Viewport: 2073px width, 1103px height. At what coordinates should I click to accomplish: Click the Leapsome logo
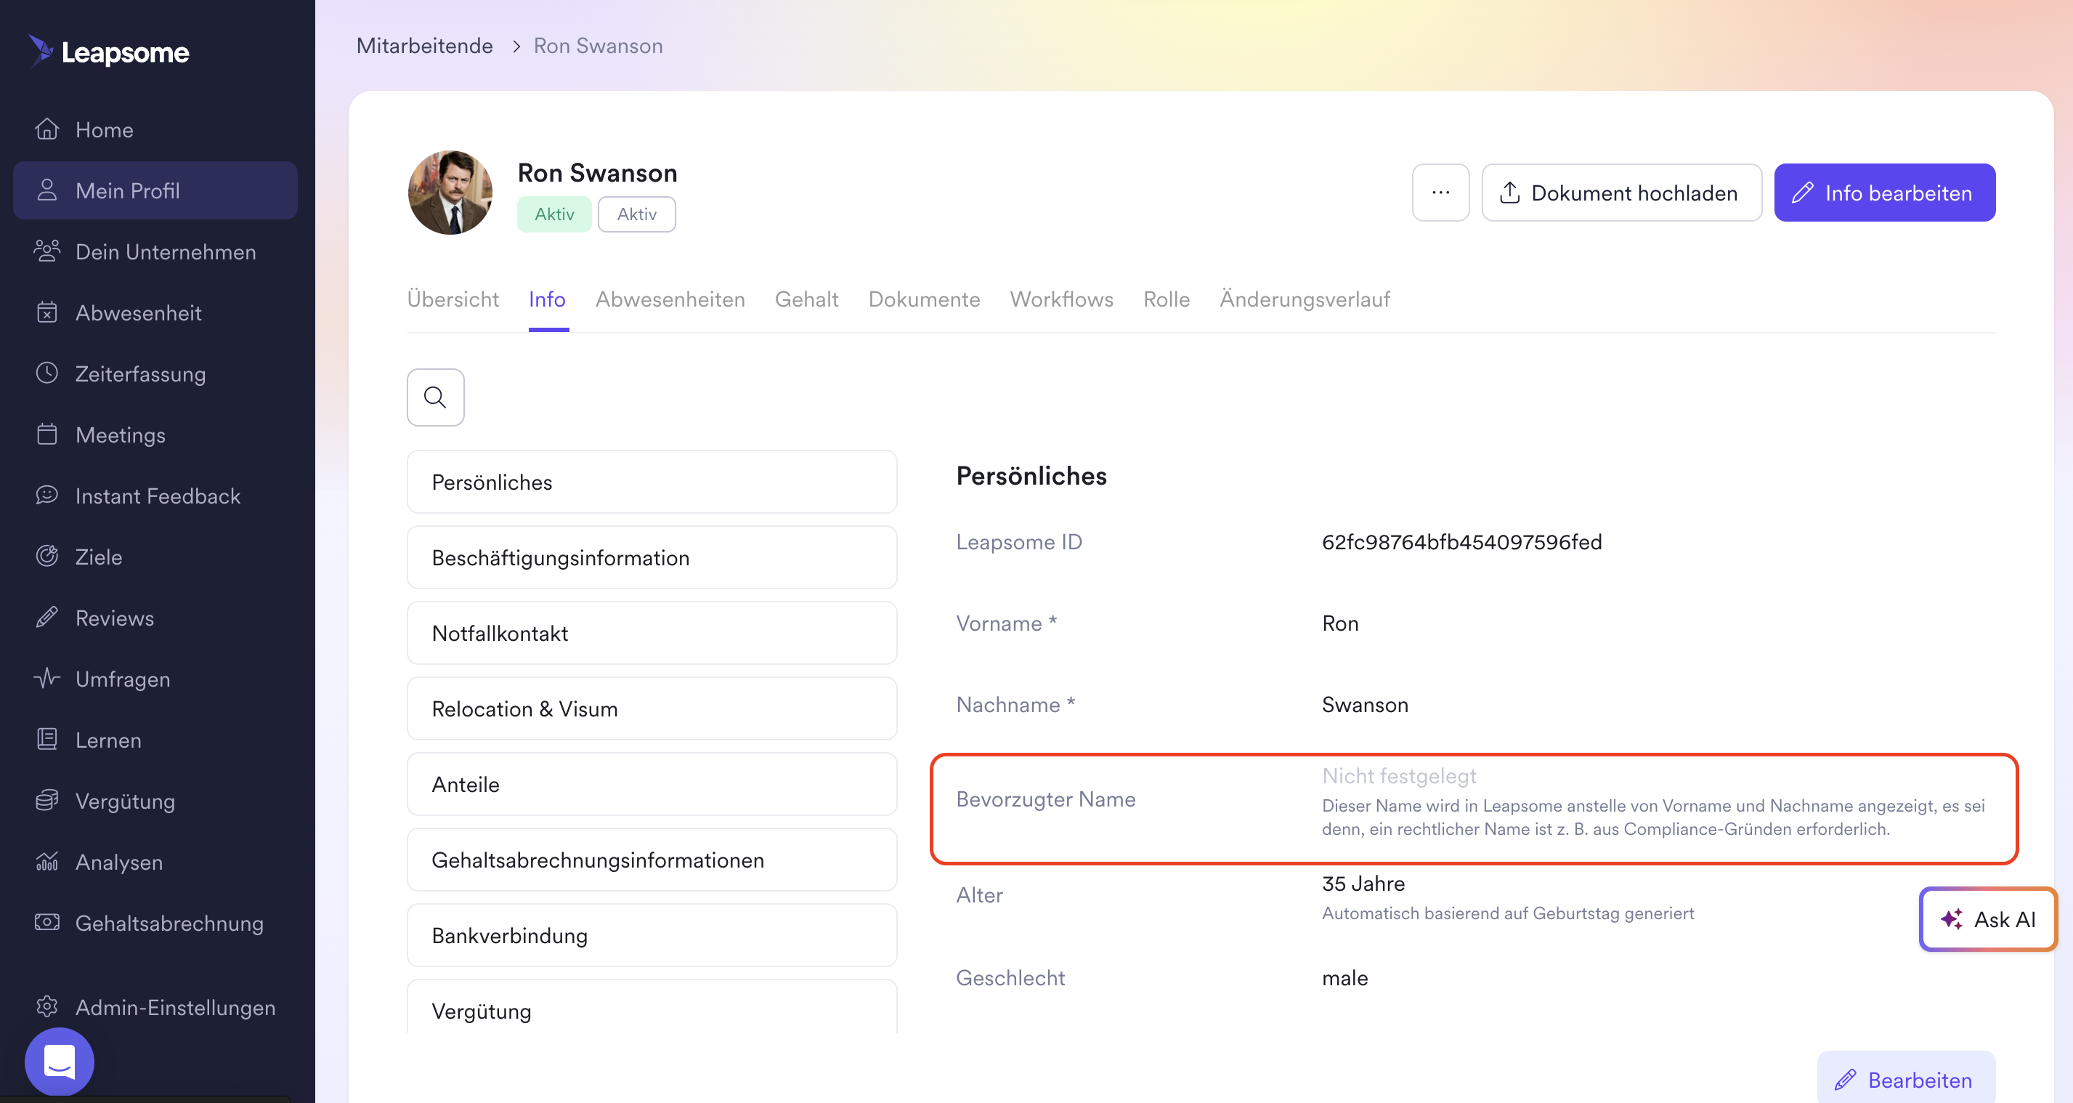(110, 52)
